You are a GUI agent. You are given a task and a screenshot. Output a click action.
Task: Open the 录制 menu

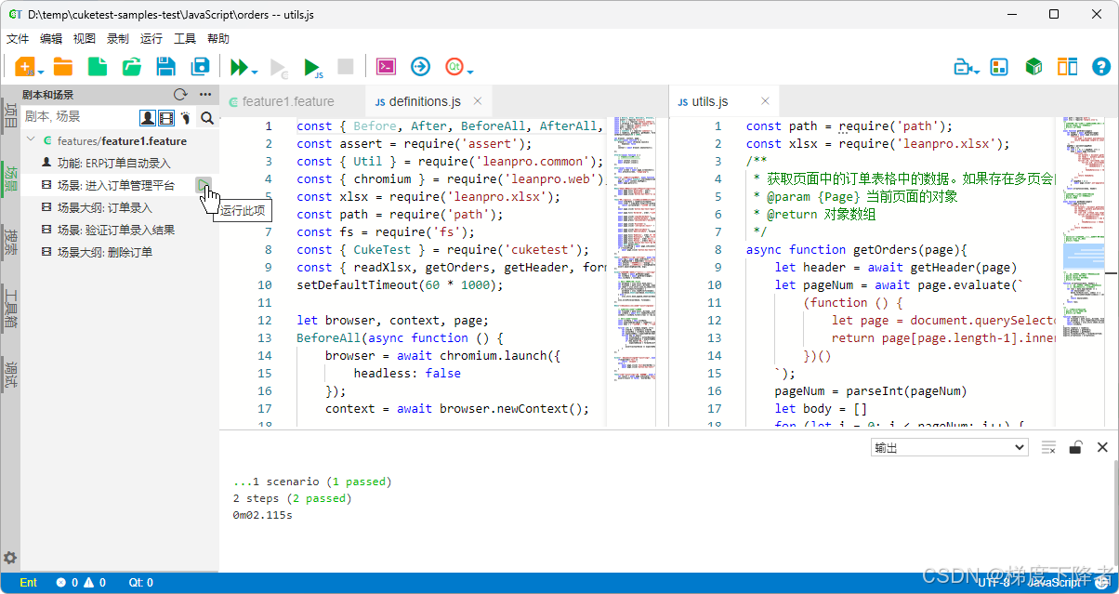[x=118, y=39]
